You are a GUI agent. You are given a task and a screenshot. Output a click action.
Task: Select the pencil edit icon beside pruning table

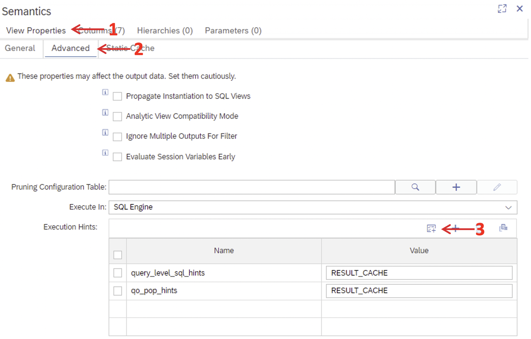click(x=497, y=187)
